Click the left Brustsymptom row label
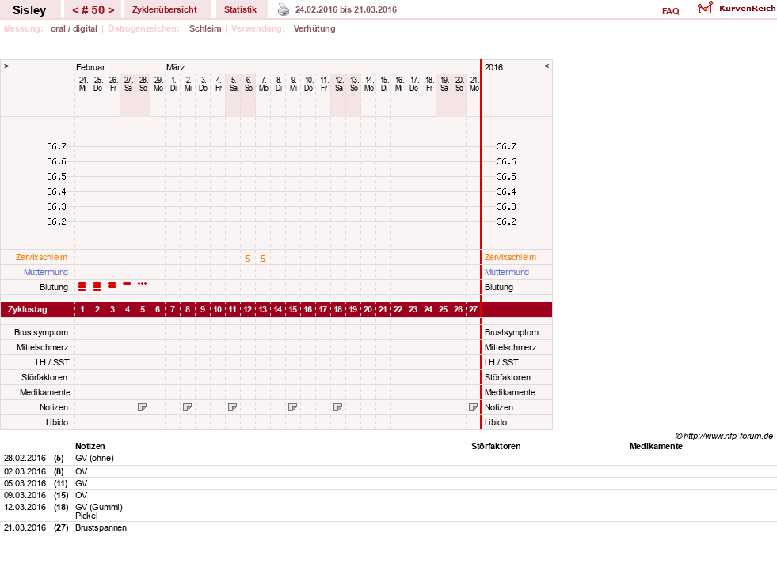Viewport: 777px width, 567px height. (41, 332)
